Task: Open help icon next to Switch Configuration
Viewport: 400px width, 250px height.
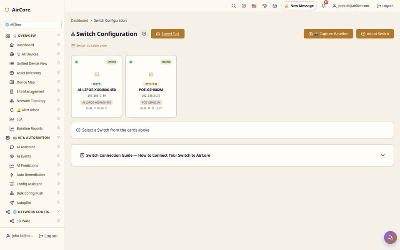Action: (144, 34)
